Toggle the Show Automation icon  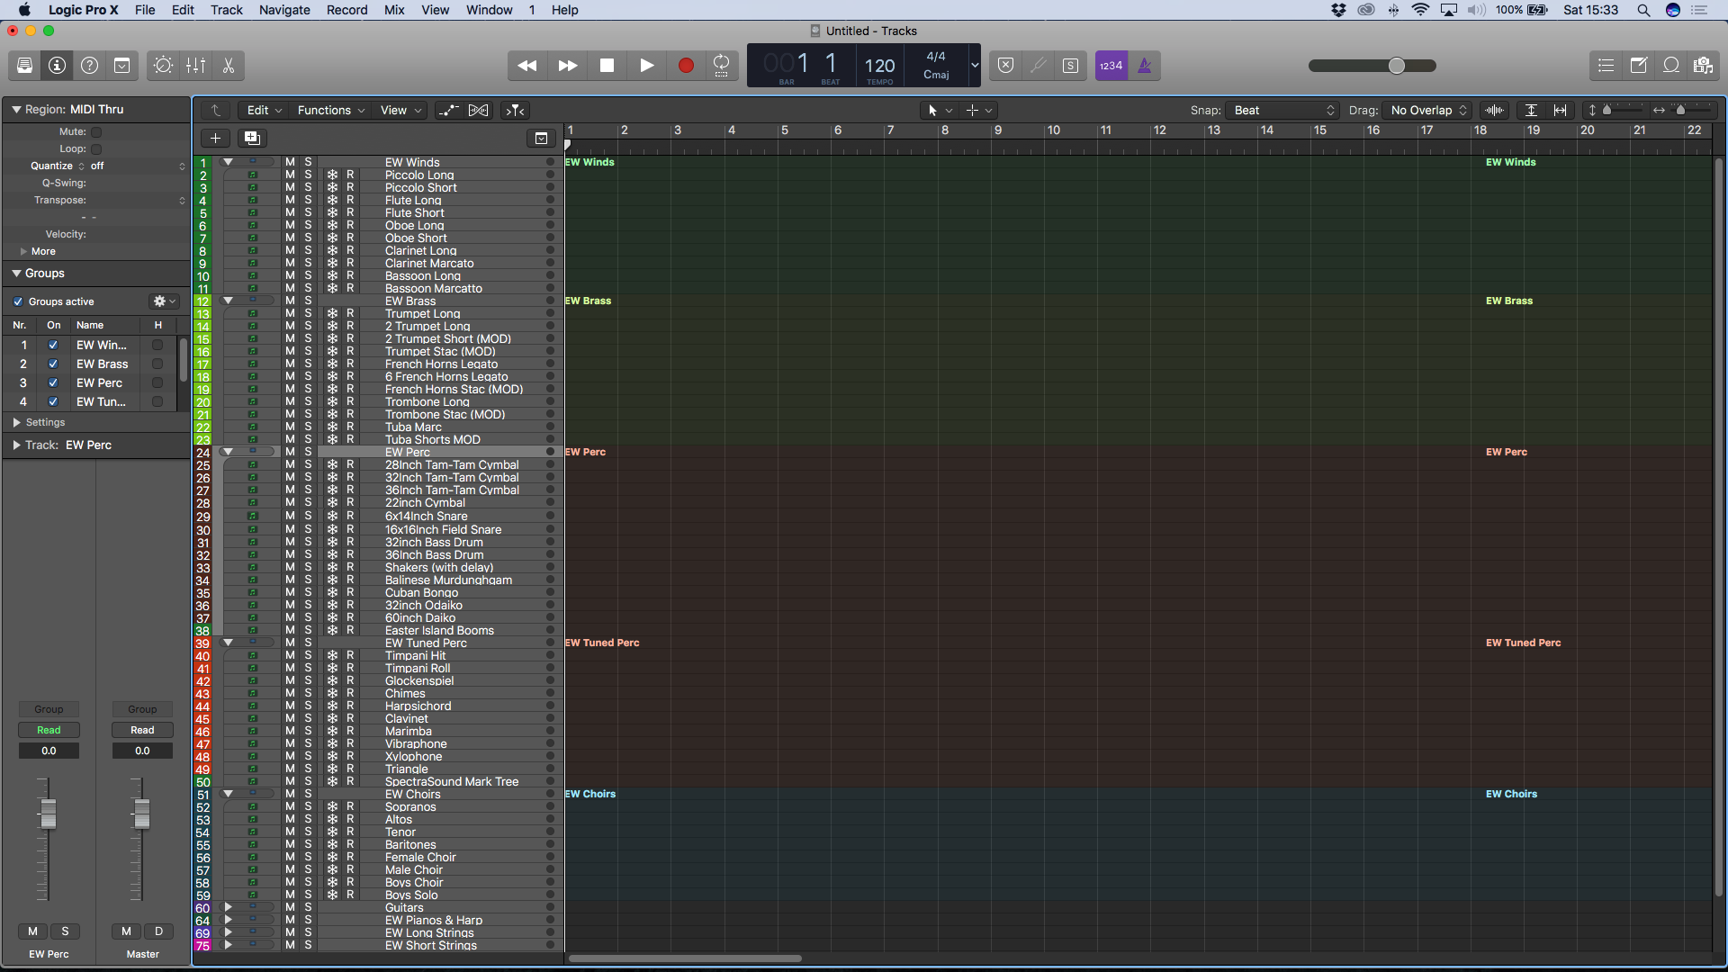point(447,110)
